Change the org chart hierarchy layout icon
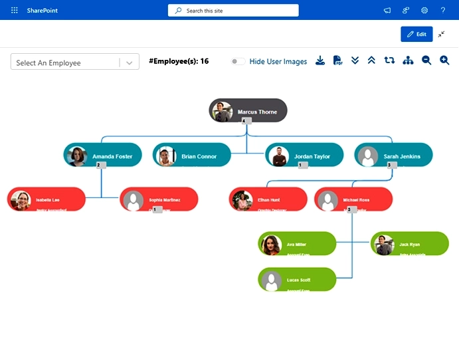This screenshot has width=459, height=349. coord(408,60)
